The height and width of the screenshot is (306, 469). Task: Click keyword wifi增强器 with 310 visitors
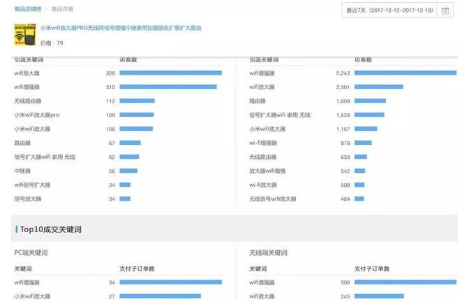[27, 87]
